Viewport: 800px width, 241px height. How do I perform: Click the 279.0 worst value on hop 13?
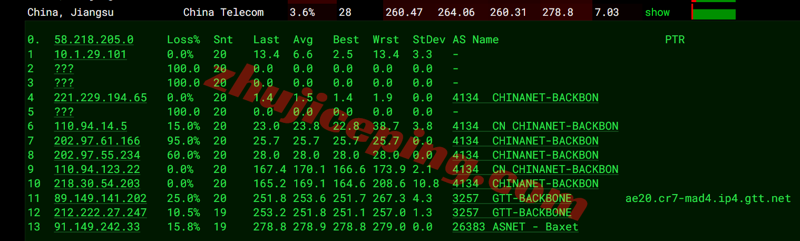[389, 227]
